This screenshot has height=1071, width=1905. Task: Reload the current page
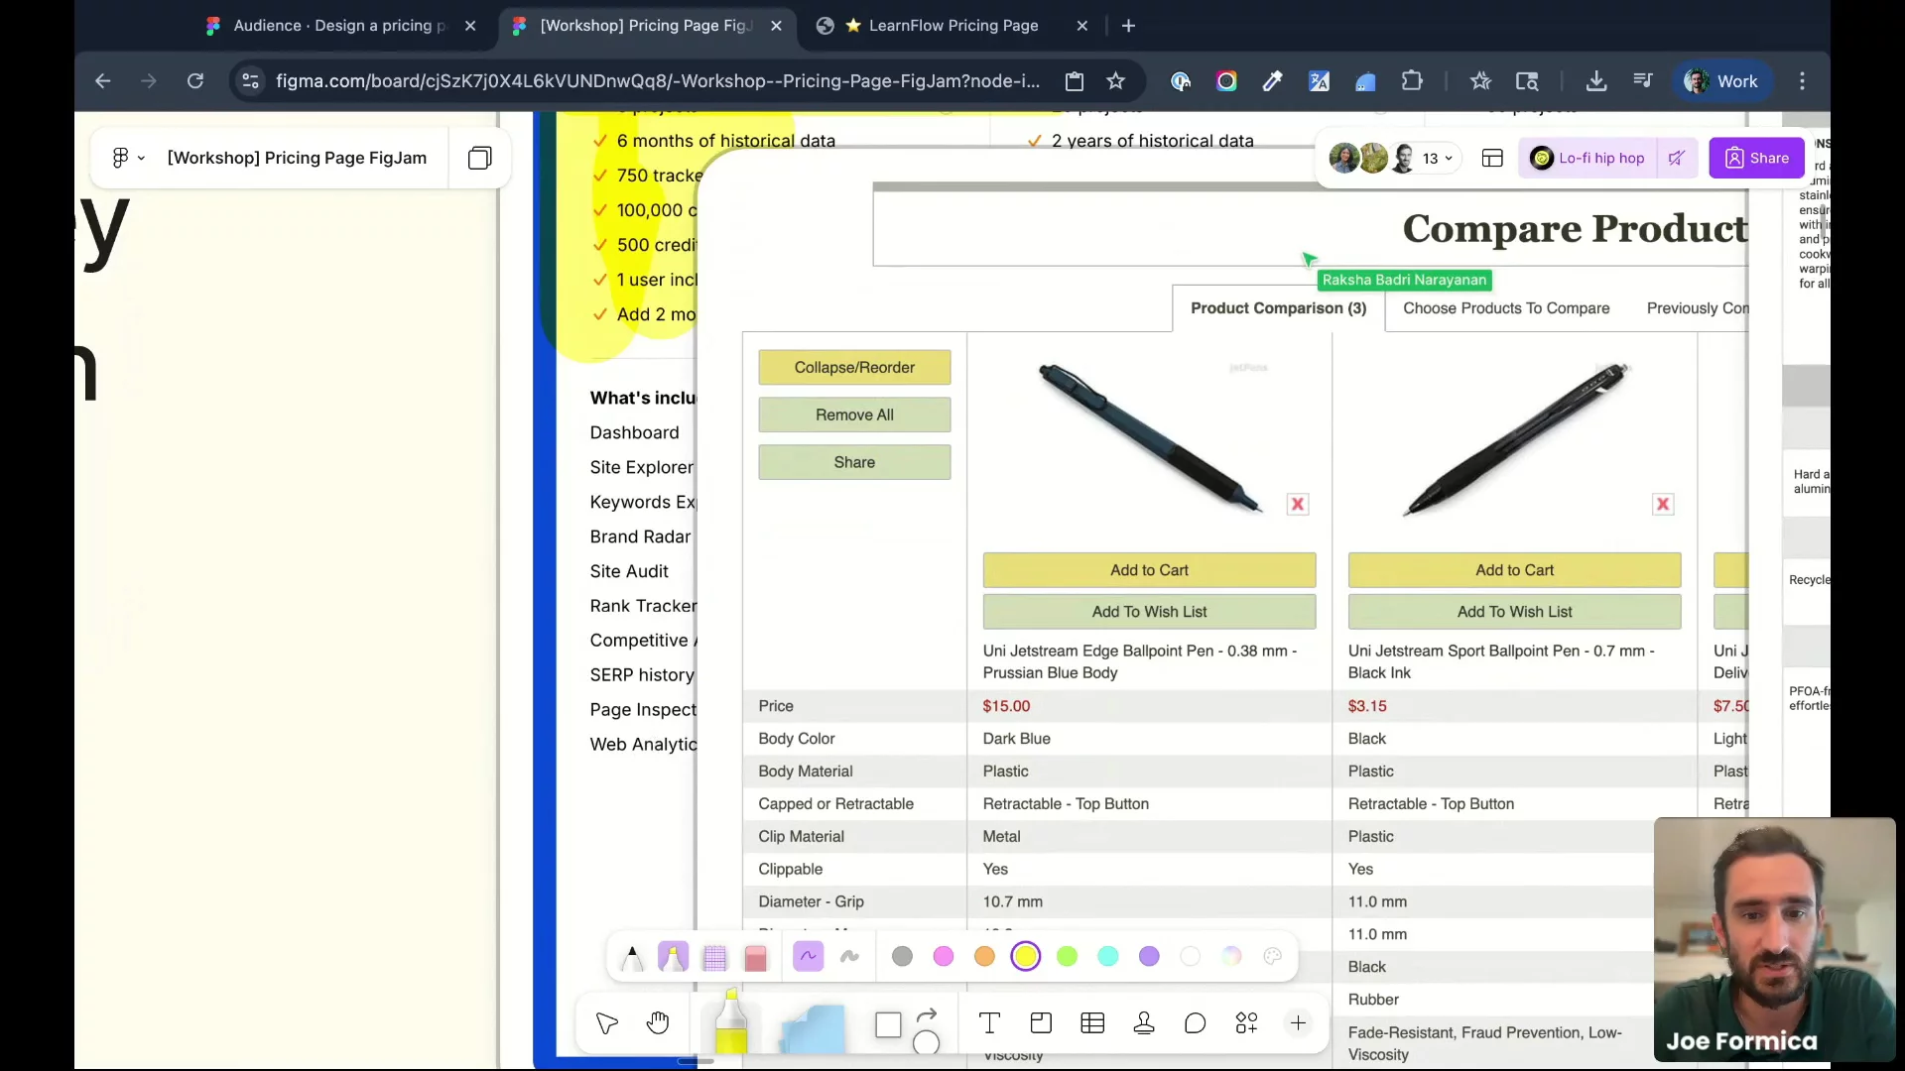pyautogui.click(x=195, y=81)
